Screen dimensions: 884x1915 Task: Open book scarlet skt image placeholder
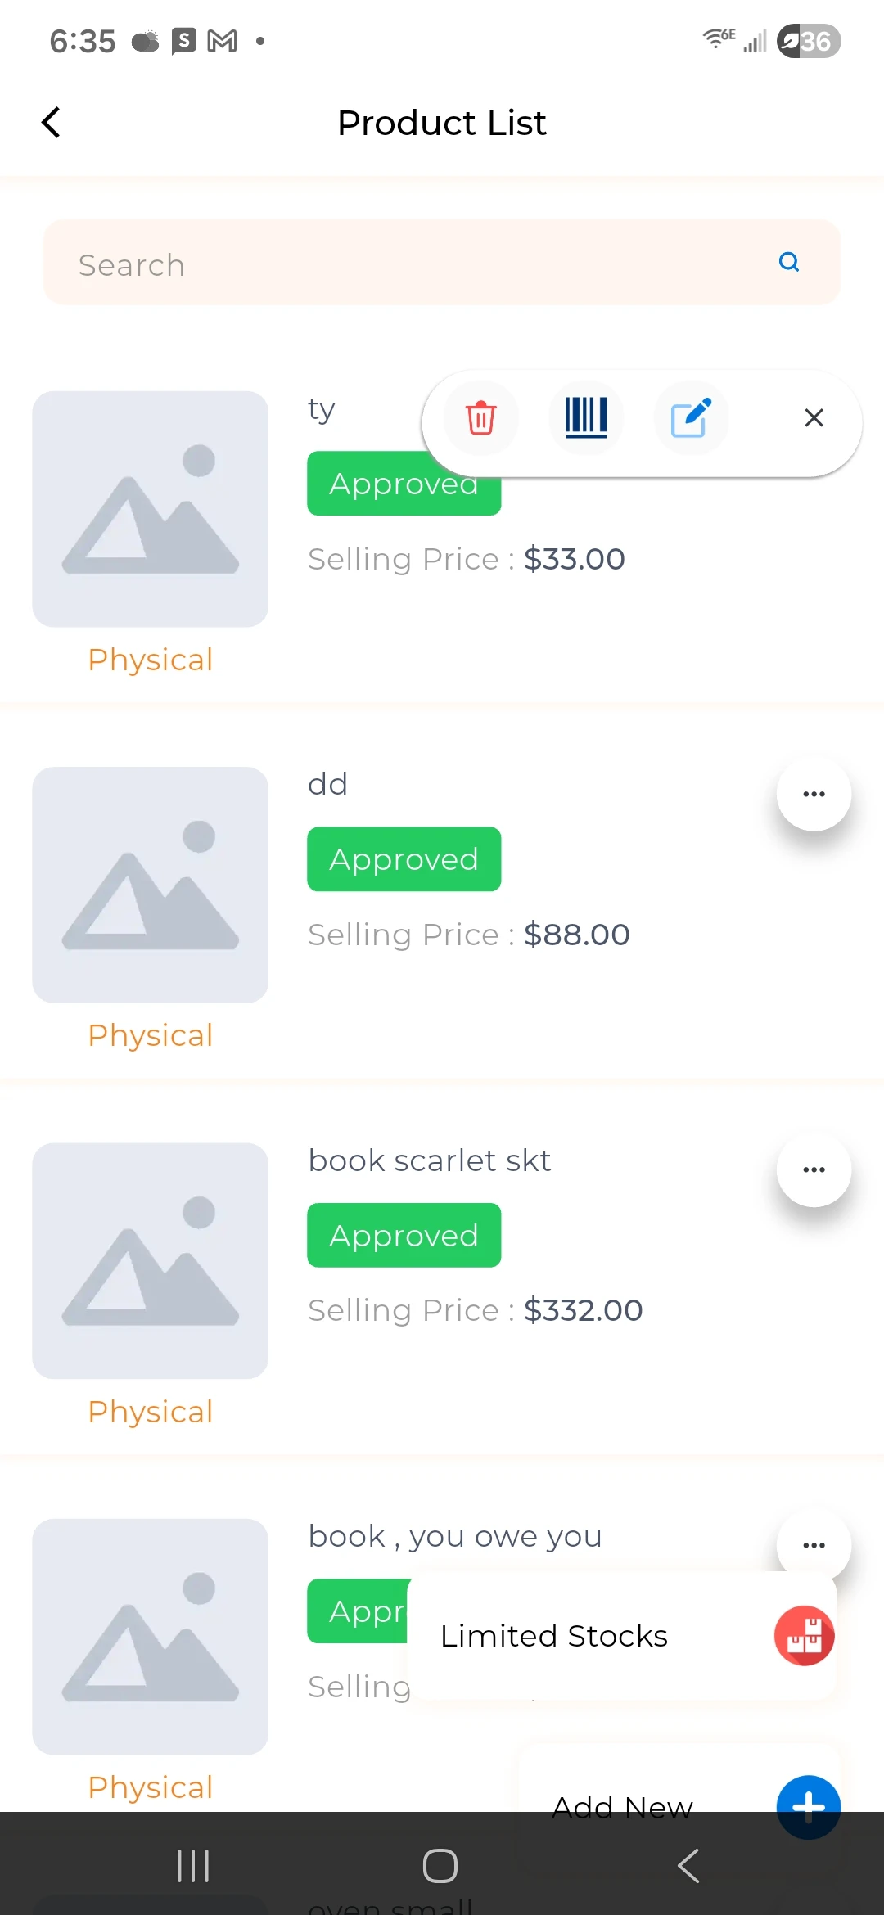pos(151,1260)
